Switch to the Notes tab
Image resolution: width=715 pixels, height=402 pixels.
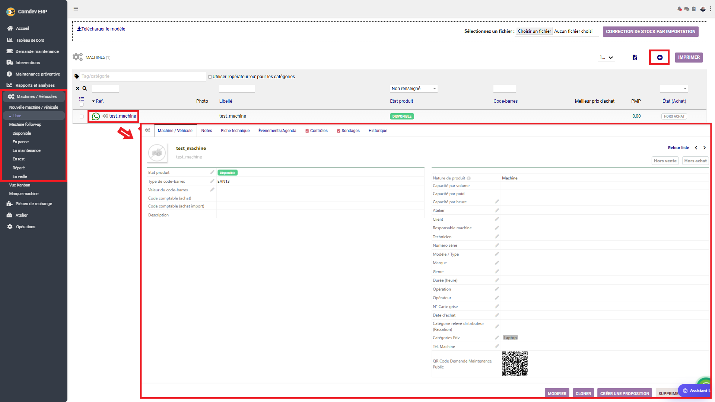(207, 131)
